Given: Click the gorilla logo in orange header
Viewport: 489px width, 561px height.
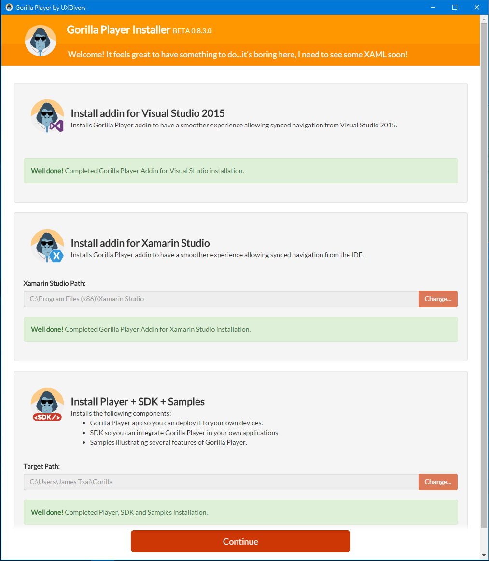Looking at the screenshot, I should click(x=41, y=41).
